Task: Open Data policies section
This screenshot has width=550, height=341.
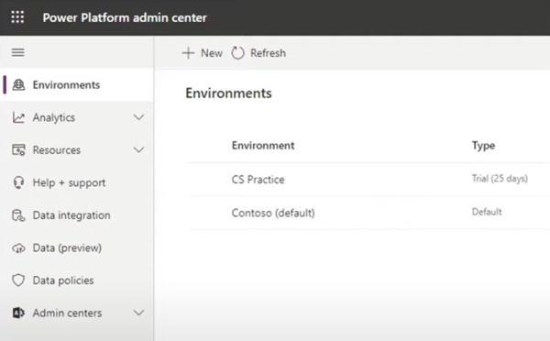Action: pyautogui.click(x=76, y=280)
